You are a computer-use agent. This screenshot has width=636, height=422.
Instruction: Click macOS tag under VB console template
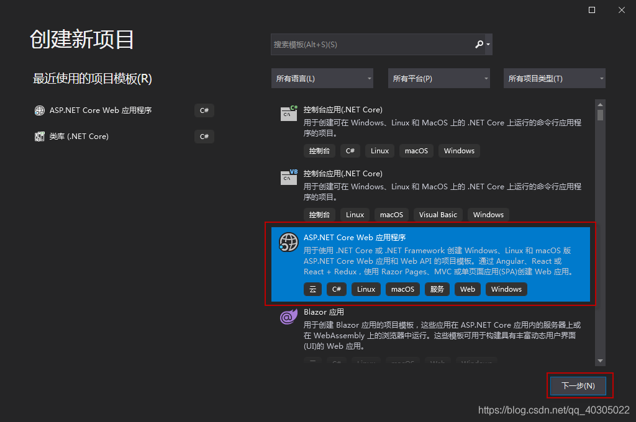[x=391, y=215]
